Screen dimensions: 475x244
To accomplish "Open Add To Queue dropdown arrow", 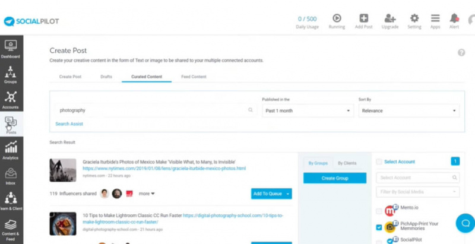I will [288, 194].
